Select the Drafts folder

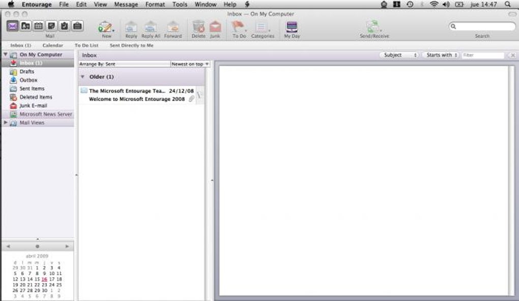tap(38, 72)
